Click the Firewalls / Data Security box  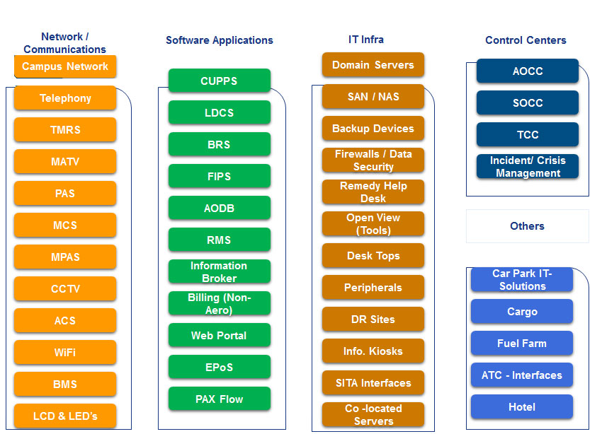tap(373, 160)
